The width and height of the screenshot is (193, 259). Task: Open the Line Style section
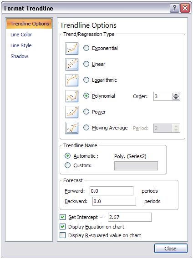click(x=21, y=45)
